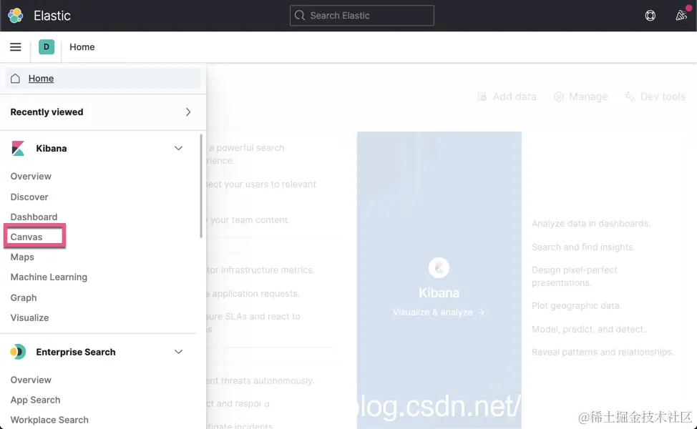Click the Add data icon
This screenshot has width=697, height=429.
pos(482,97)
